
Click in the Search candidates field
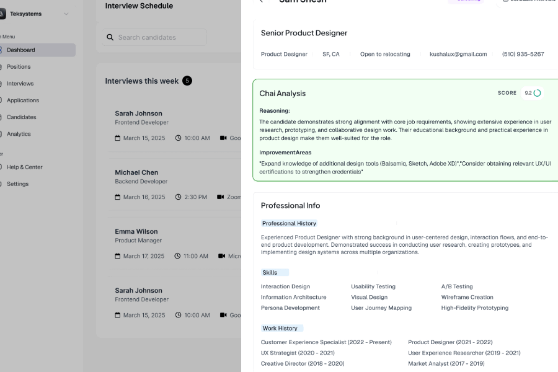point(158,37)
